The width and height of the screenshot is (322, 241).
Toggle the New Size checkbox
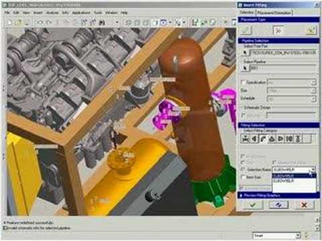coord(243,177)
